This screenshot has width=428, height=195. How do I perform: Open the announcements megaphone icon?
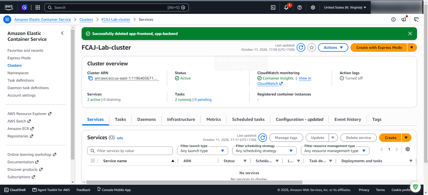pos(404,19)
